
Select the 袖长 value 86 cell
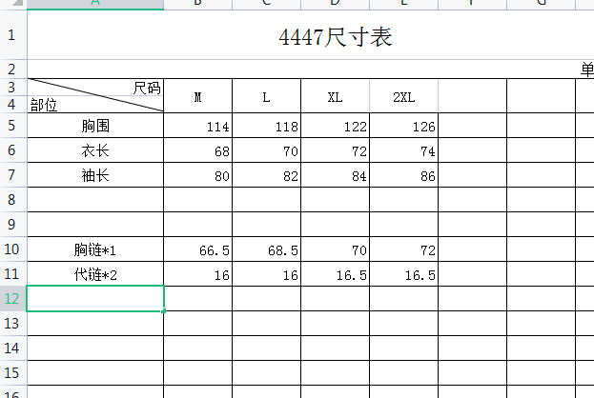(403, 175)
